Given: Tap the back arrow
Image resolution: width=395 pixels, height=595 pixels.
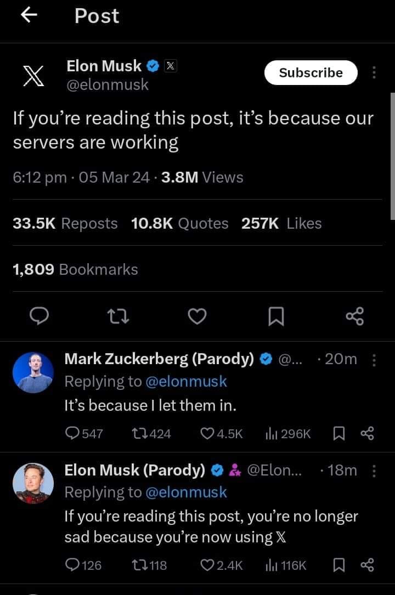Looking at the screenshot, I should tap(29, 16).
